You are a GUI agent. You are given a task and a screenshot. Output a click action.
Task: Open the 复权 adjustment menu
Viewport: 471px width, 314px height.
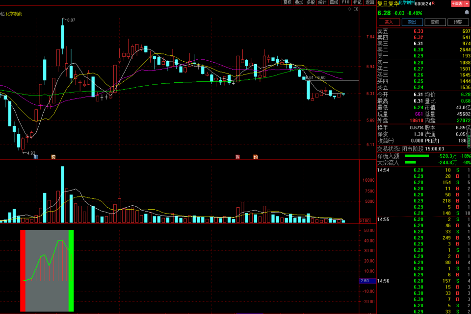click(x=287, y=2)
